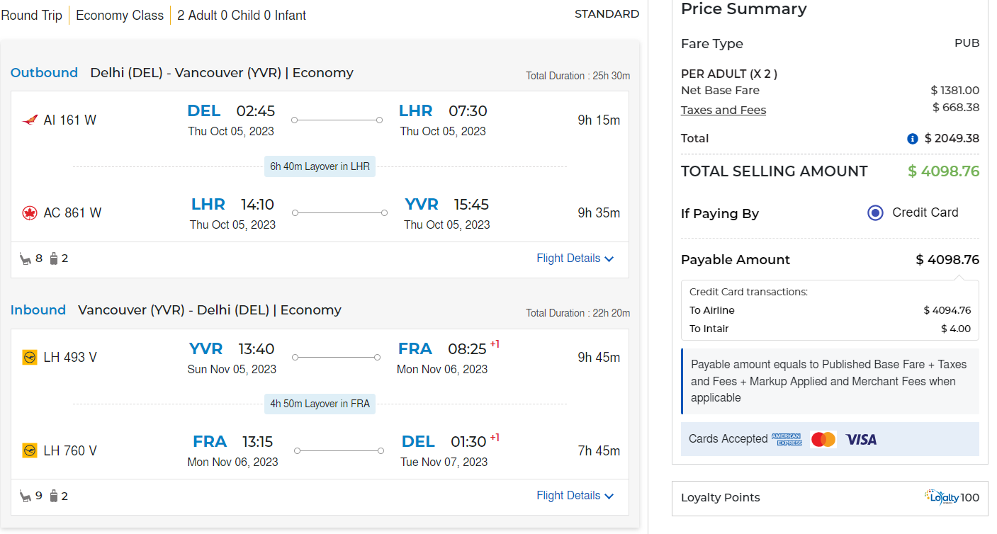Click the inbound seat icon showing 9
The height and width of the screenshot is (534, 997).
pyautogui.click(x=26, y=496)
